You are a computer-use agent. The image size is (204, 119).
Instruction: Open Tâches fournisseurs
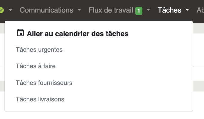coord(44,83)
